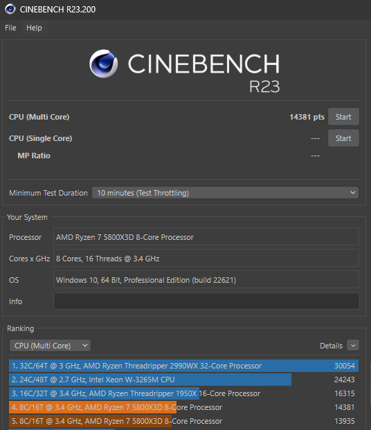Open the Help menu
This screenshot has height=430, width=371.
coord(34,28)
